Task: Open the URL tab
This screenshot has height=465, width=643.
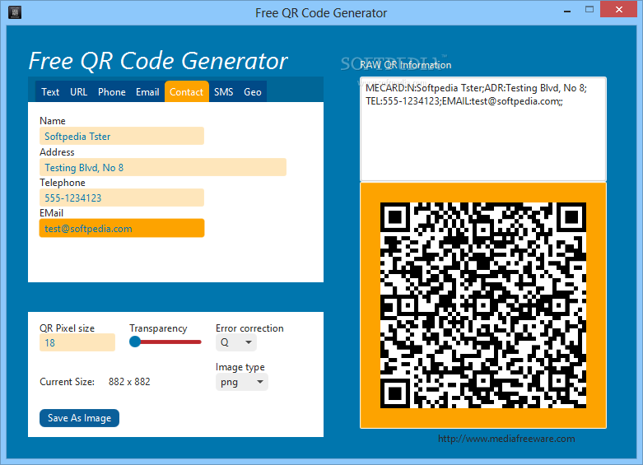Action: click(x=79, y=92)
